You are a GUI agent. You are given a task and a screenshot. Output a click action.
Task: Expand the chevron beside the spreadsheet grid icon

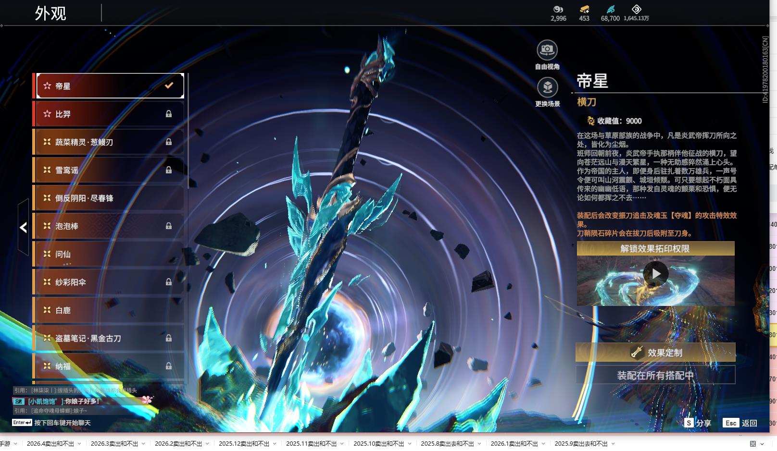pyautogui.click(x=762, y=444)
